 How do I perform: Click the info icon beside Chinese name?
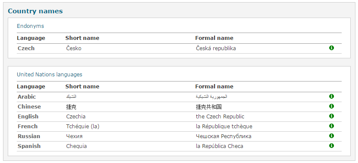(x=331, y=106)
